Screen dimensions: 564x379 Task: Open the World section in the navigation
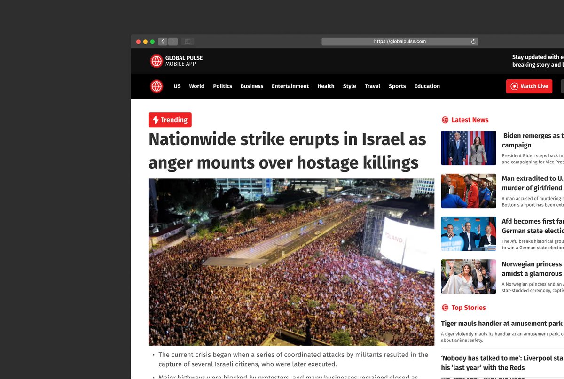tap(196, 86)
